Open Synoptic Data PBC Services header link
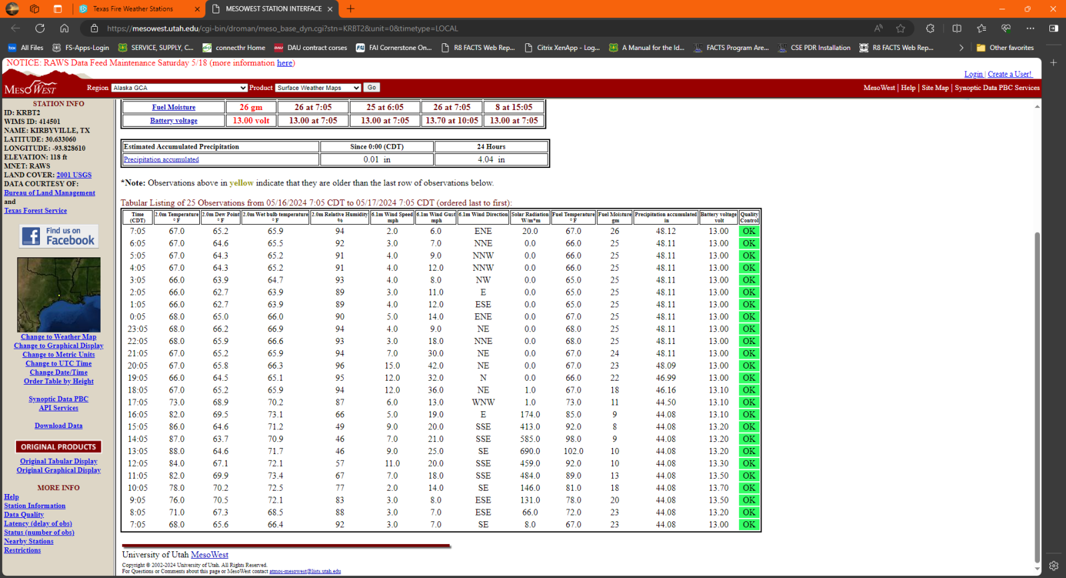Viewport: 1066px width, 578px height. tap(997, 88)
